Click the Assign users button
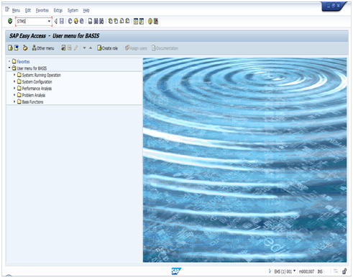 point(136,48)
